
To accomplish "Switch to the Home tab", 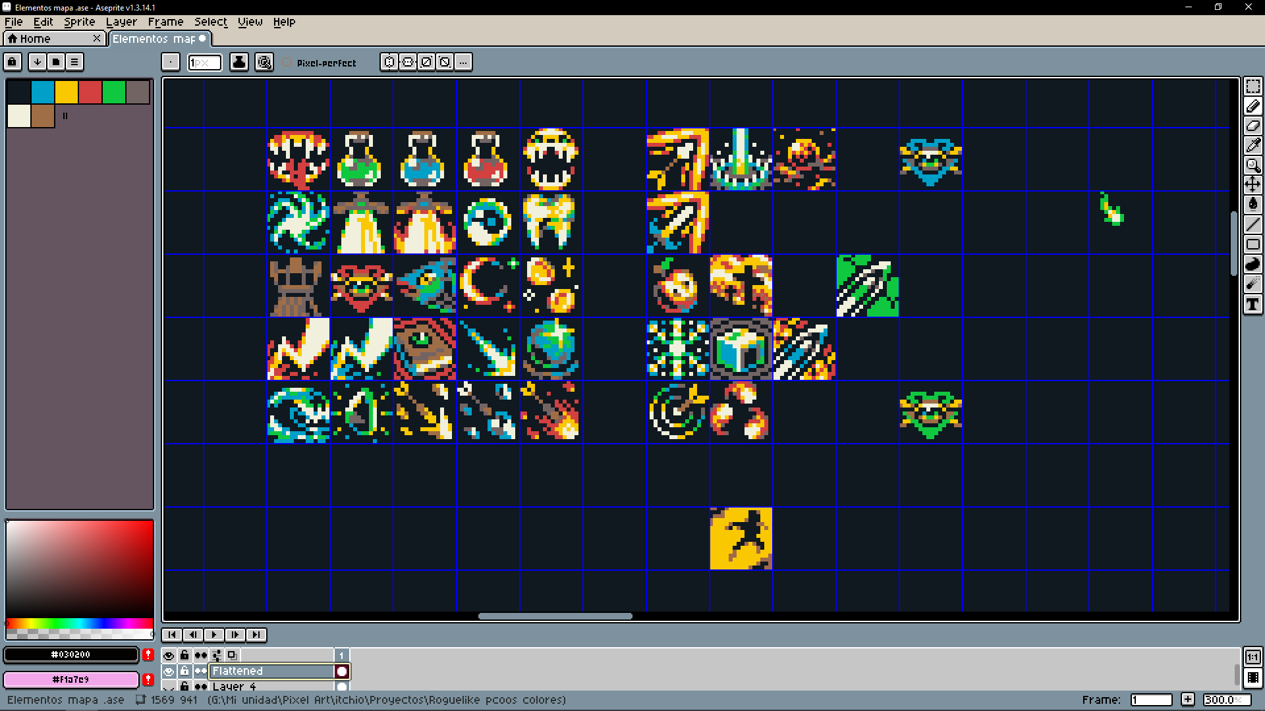I will point(35,39).
